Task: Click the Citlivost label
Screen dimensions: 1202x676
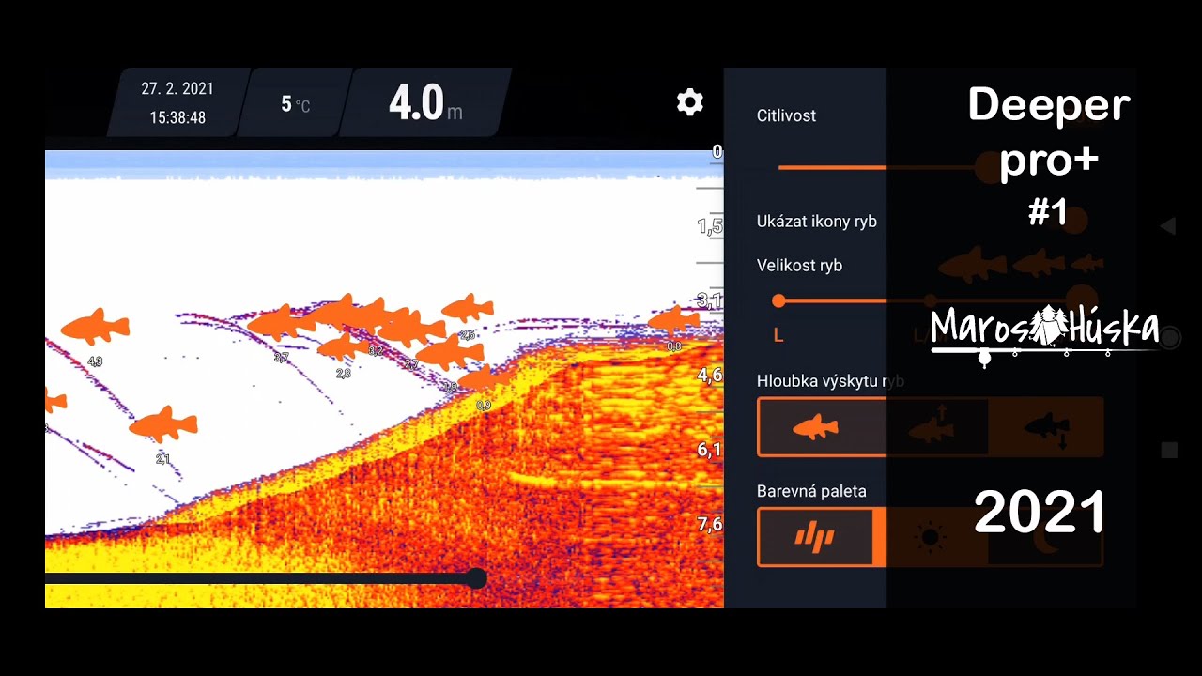Action: pos(786,115)
